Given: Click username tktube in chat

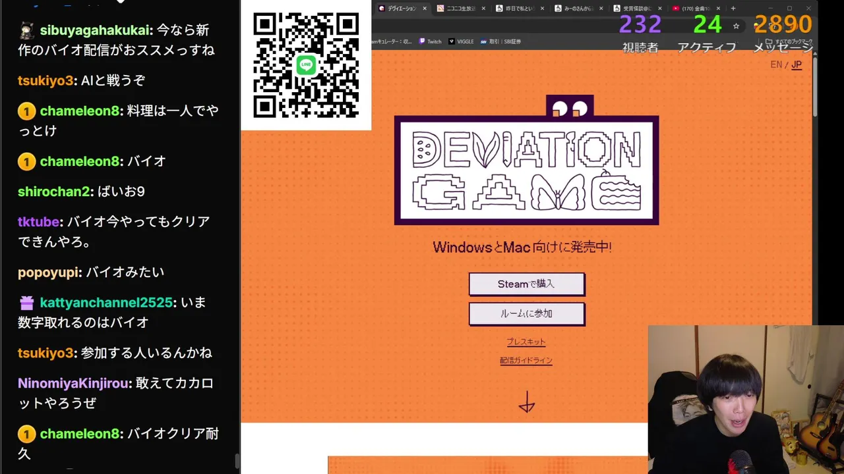Looking at the screenshot, I should [39, 222].
